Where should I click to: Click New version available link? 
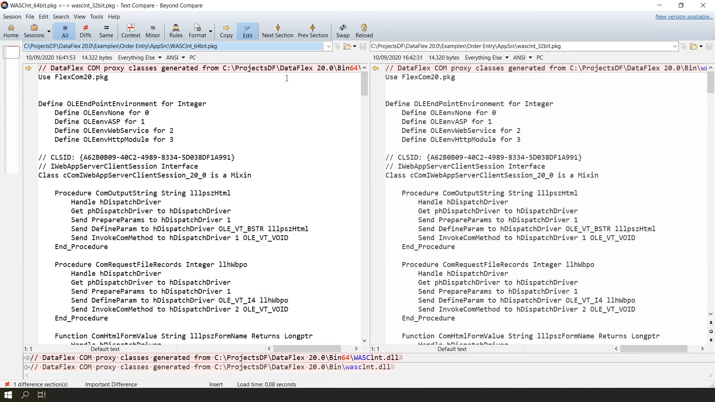pos(684,16)
